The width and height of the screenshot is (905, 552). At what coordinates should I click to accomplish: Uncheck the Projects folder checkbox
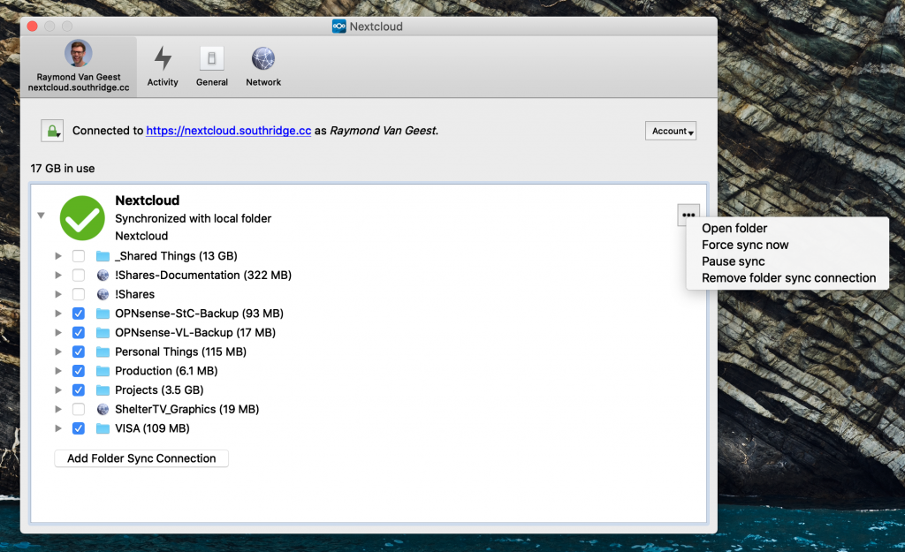click(79, 390)
